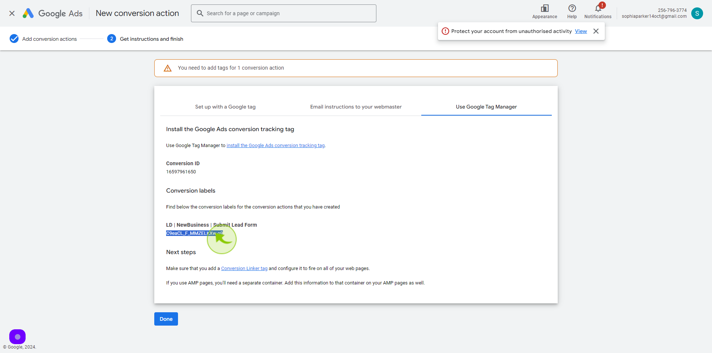Close the New conversion action page

(x=12, y=13)
